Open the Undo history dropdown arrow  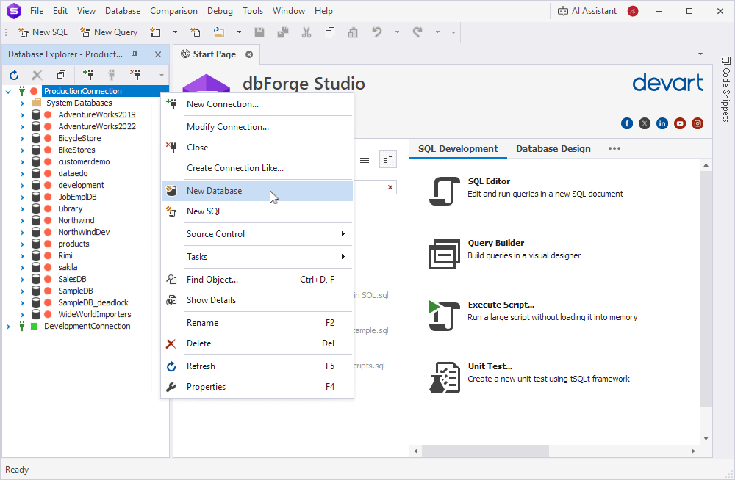(397, 32)
